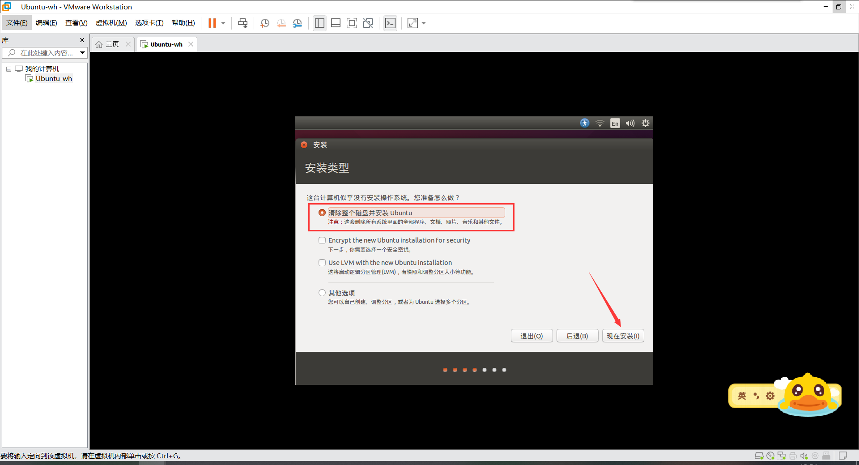Image resolution: width=859 pixels, height=465 pixels.
Task: Take a snapshot of the virtual machine
Action: [x=265, y=23]
